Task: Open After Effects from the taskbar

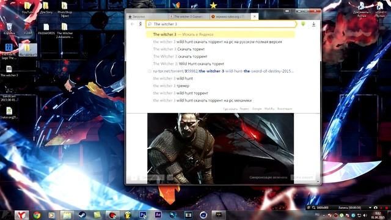Action: pyautogui.click(x=158, y=215)
